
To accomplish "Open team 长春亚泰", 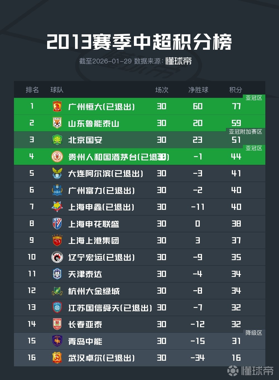I will [85, 324].
